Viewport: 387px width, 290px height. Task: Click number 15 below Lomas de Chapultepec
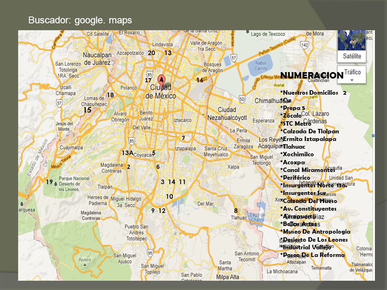click(x=87, y=110)
